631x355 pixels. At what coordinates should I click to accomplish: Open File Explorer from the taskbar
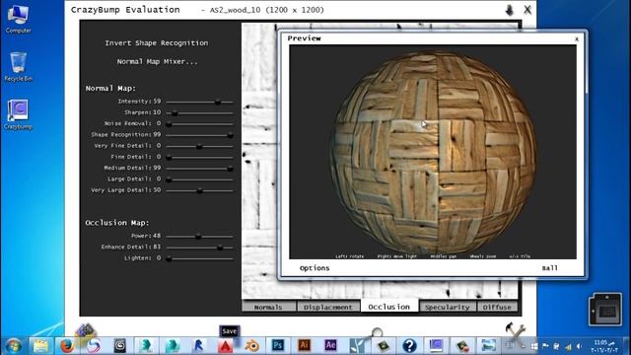[40, 346]
